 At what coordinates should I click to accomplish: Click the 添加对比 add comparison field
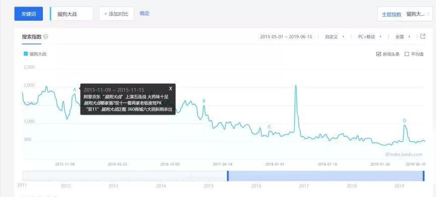pyautogui.click(x=116, y=14)
